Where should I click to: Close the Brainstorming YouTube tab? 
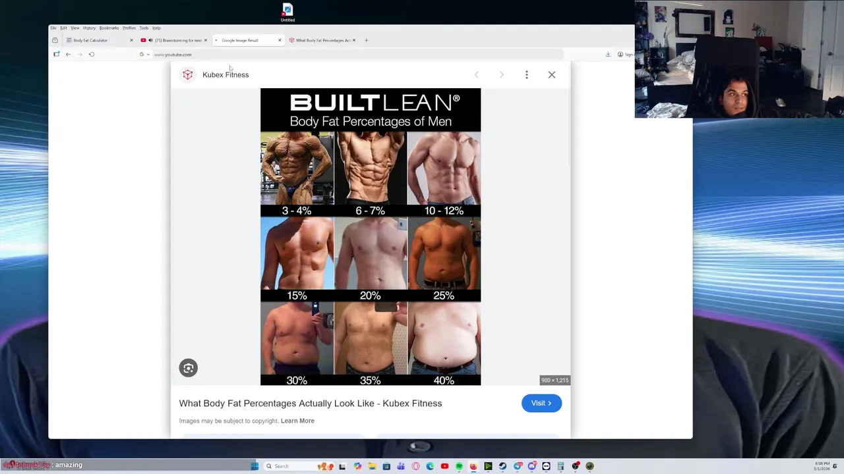pyautogui.click(x=206, y=40)
